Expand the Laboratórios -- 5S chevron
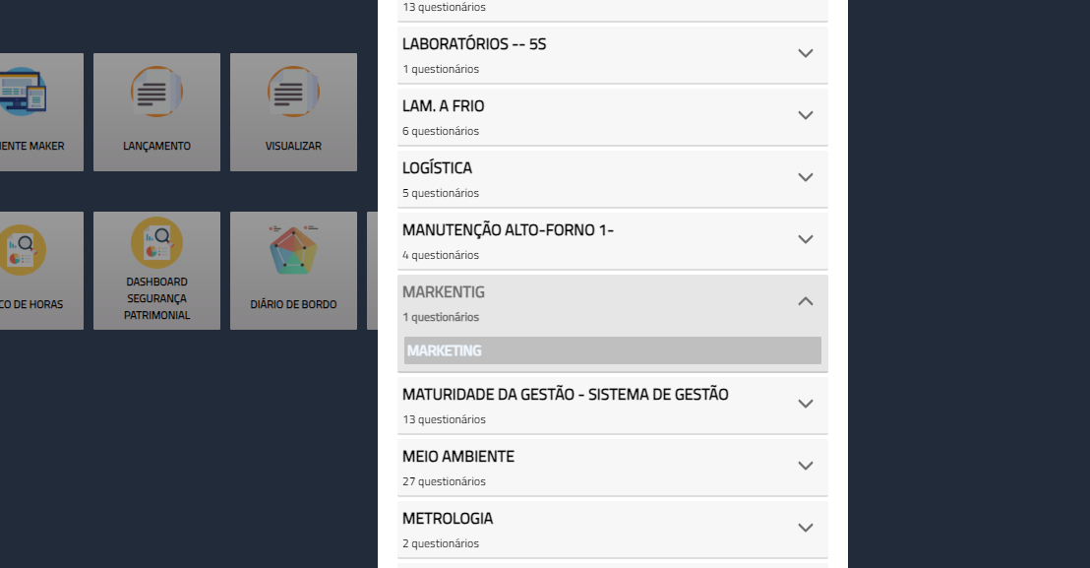 tap(806, 53)
